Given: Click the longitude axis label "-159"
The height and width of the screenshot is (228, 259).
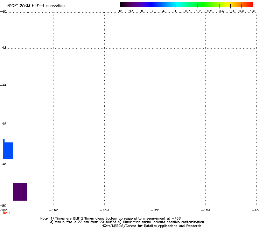Looking at the screenshot, I should (104, 210).
